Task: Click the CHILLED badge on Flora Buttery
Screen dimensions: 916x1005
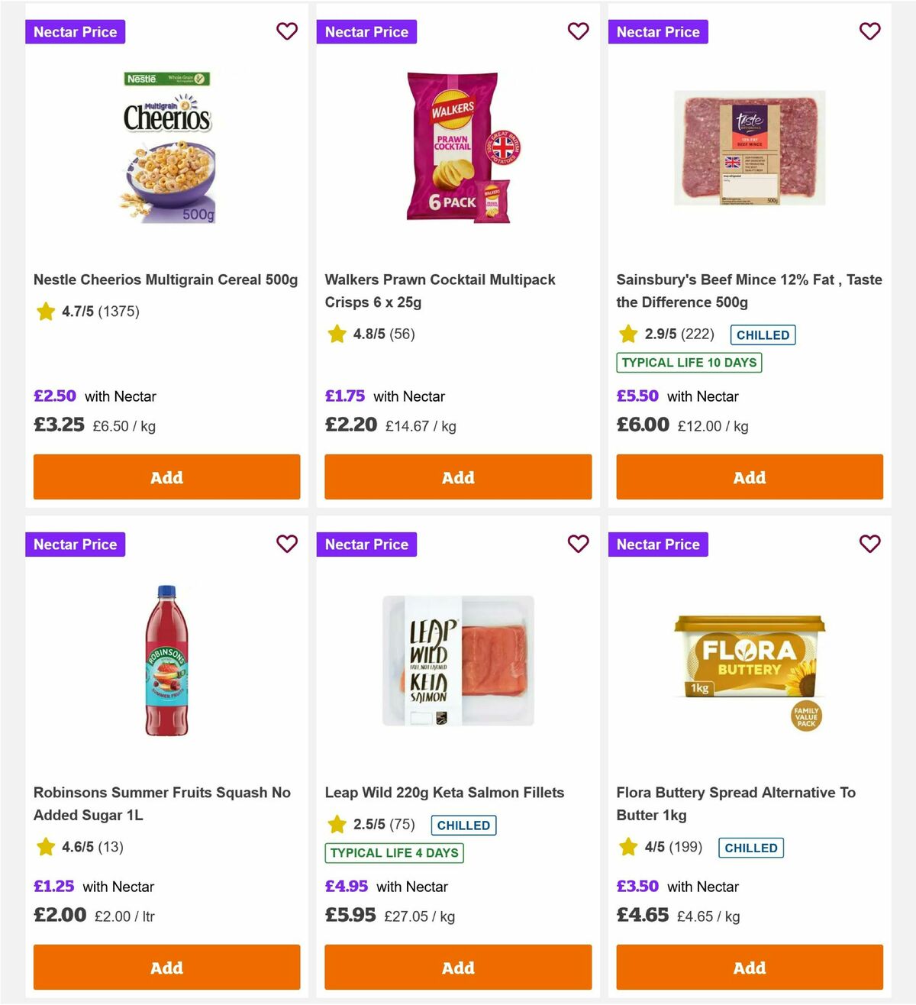Action: pos(750,848)
